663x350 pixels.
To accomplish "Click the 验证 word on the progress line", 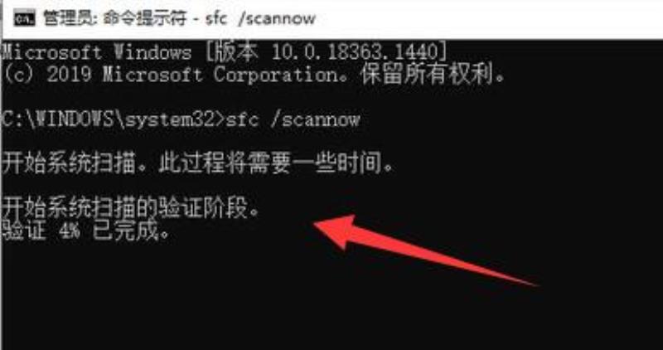I will point(25,232).
